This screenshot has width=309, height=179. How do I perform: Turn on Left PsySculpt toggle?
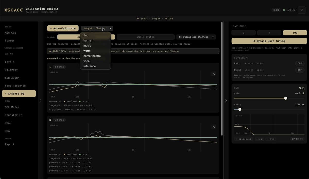[x=300, y=63]
